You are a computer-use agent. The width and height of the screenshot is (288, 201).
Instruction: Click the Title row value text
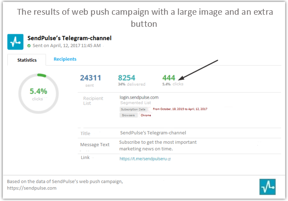click(x=153, y=133)
